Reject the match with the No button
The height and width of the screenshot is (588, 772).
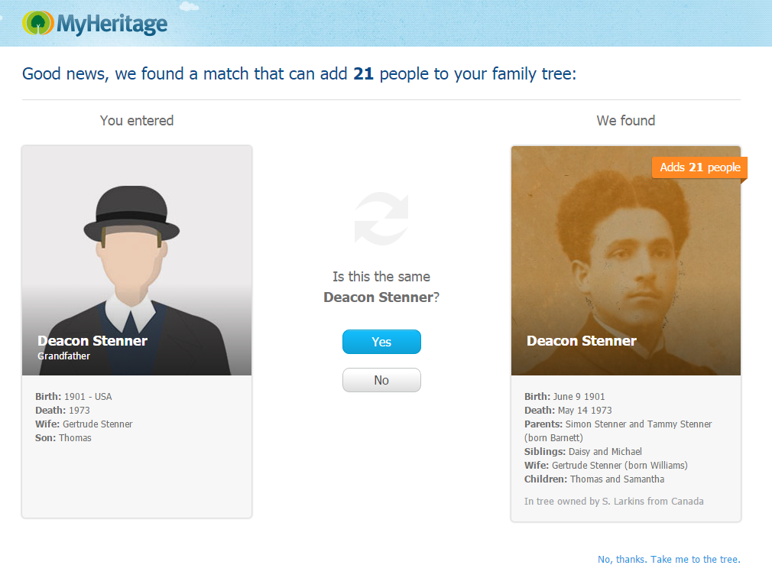(x=381, y=380)
